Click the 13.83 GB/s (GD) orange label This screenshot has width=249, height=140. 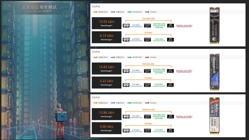click(x=148, y=64)
